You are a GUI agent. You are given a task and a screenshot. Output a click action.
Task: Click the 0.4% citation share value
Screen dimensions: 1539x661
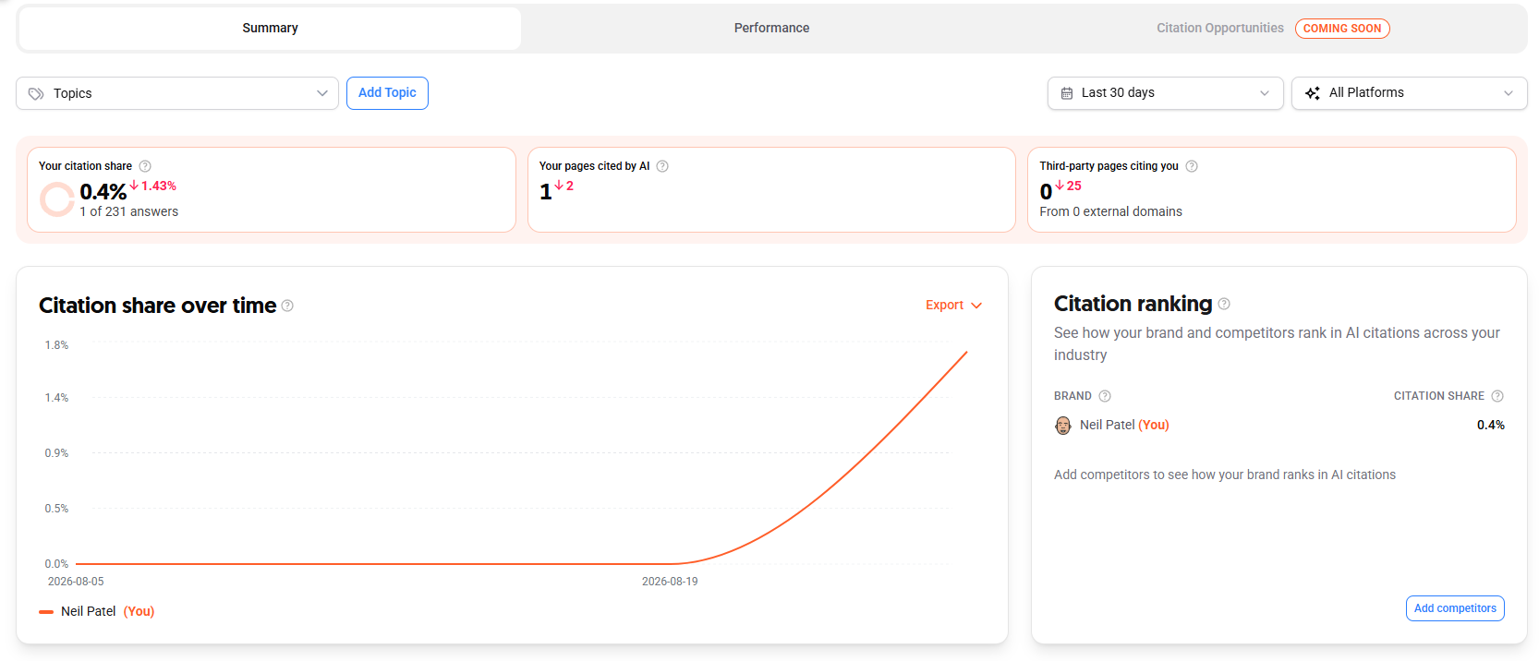[x=103, y=192]
